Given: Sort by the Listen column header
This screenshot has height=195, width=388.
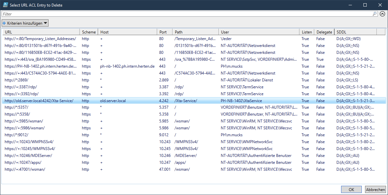Looking at the screenshot, I should point(307,32).
